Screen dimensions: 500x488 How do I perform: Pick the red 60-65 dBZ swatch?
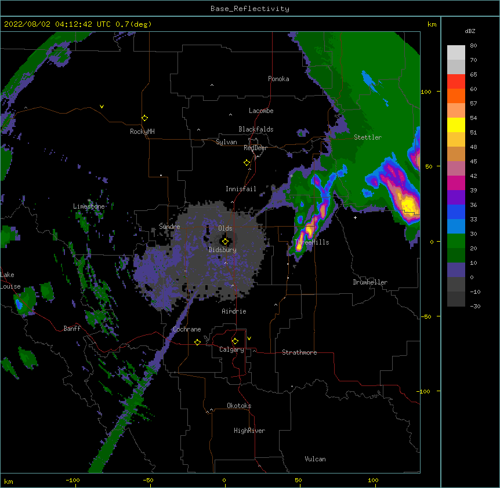[x=456, y=82]
